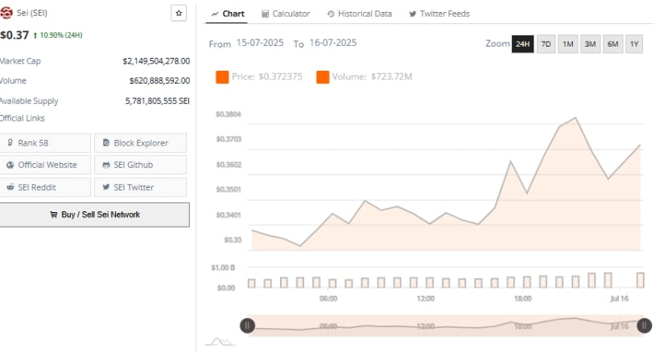The image size is (664, 352).
Task: Click the Sei red logo icon
Action: pyautogui.click(x=6, y=13)
